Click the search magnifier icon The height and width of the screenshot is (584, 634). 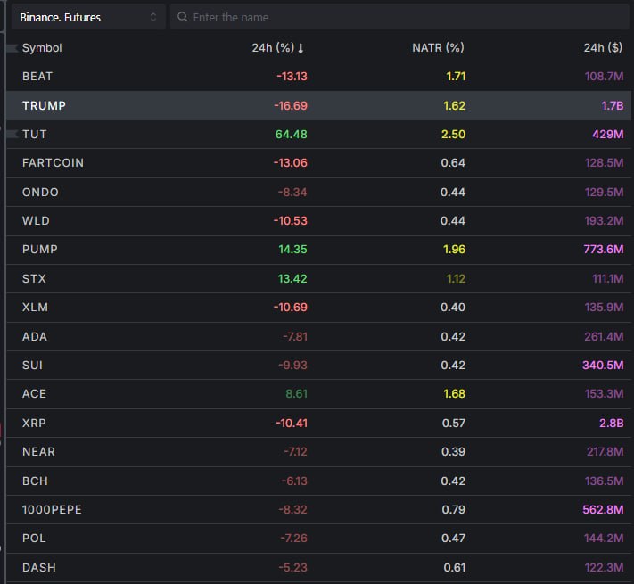(x=183, y=17)
